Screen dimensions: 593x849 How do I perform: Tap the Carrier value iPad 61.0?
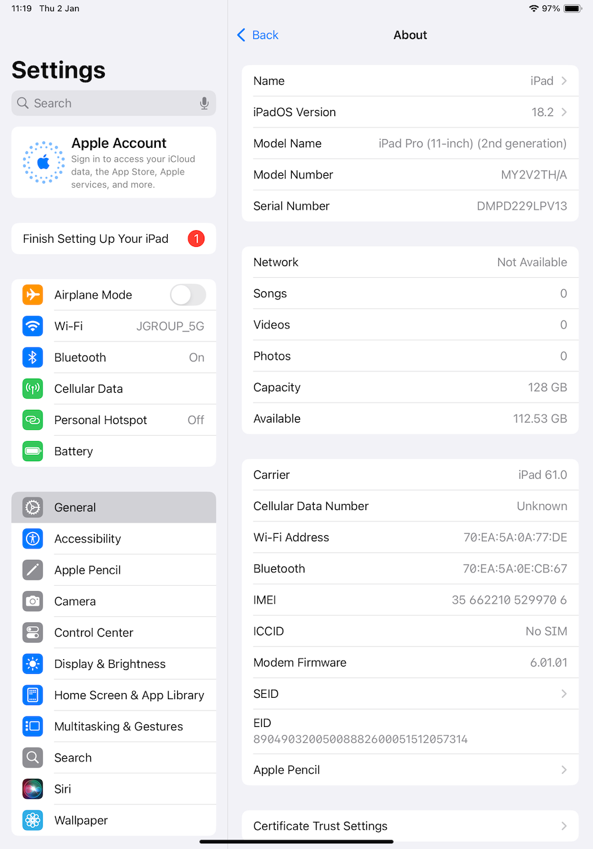click(543, 474)
